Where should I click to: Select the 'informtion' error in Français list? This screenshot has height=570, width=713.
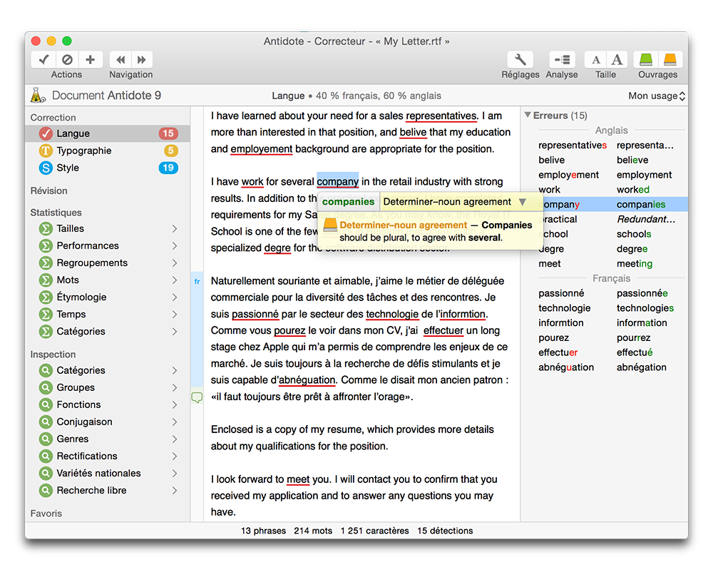(605, 323)
